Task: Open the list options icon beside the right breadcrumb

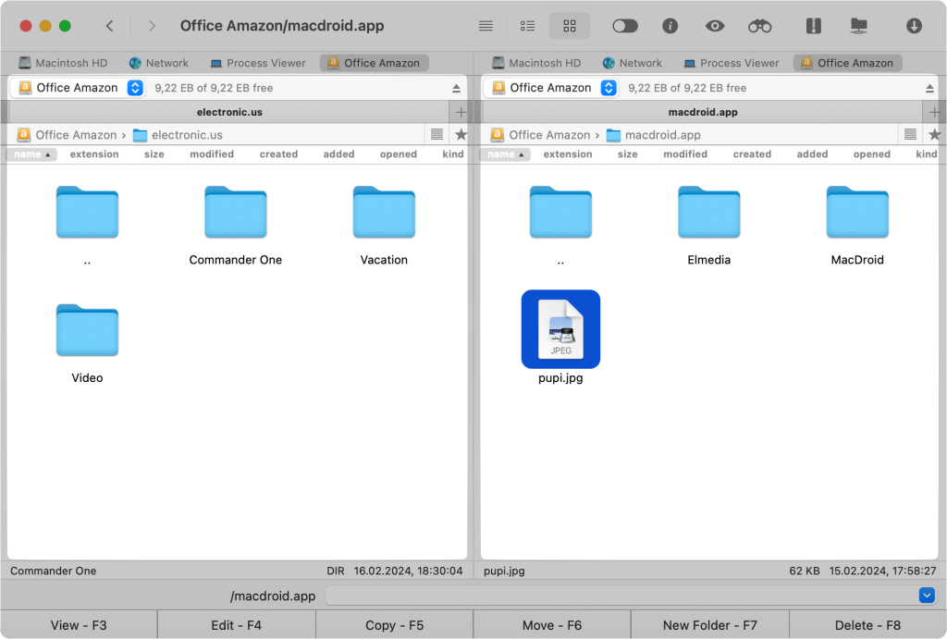Action: pyautogui.click(x=910, y=134)
